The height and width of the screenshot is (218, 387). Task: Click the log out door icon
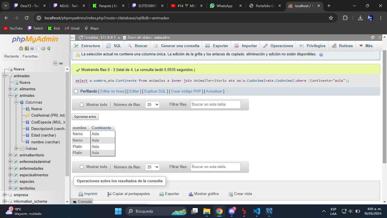(26, 49)
